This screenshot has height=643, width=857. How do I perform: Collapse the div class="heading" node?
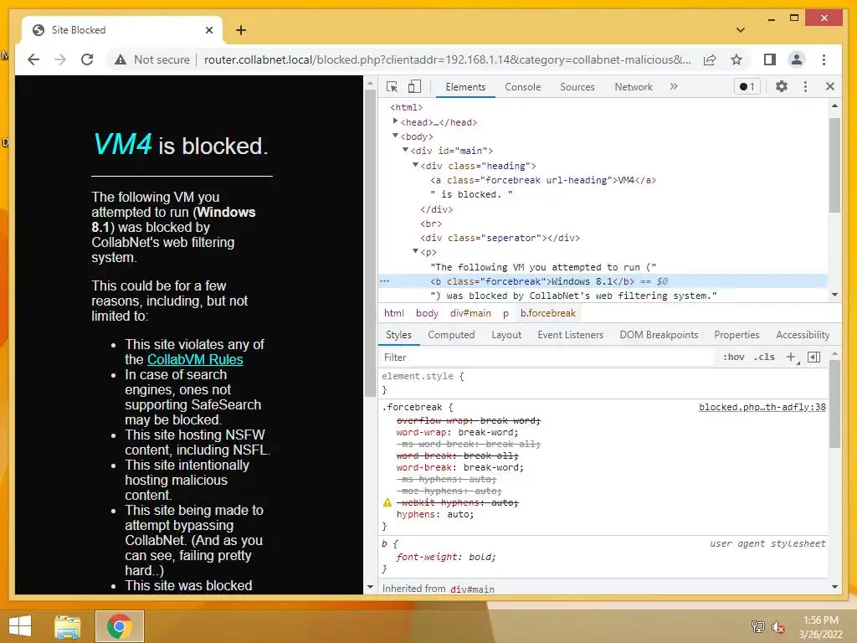(415, 165)
